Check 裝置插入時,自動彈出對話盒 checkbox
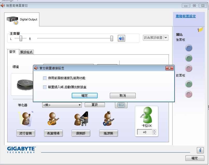Screen dimensions: 209x165 [x=45, y=87]
